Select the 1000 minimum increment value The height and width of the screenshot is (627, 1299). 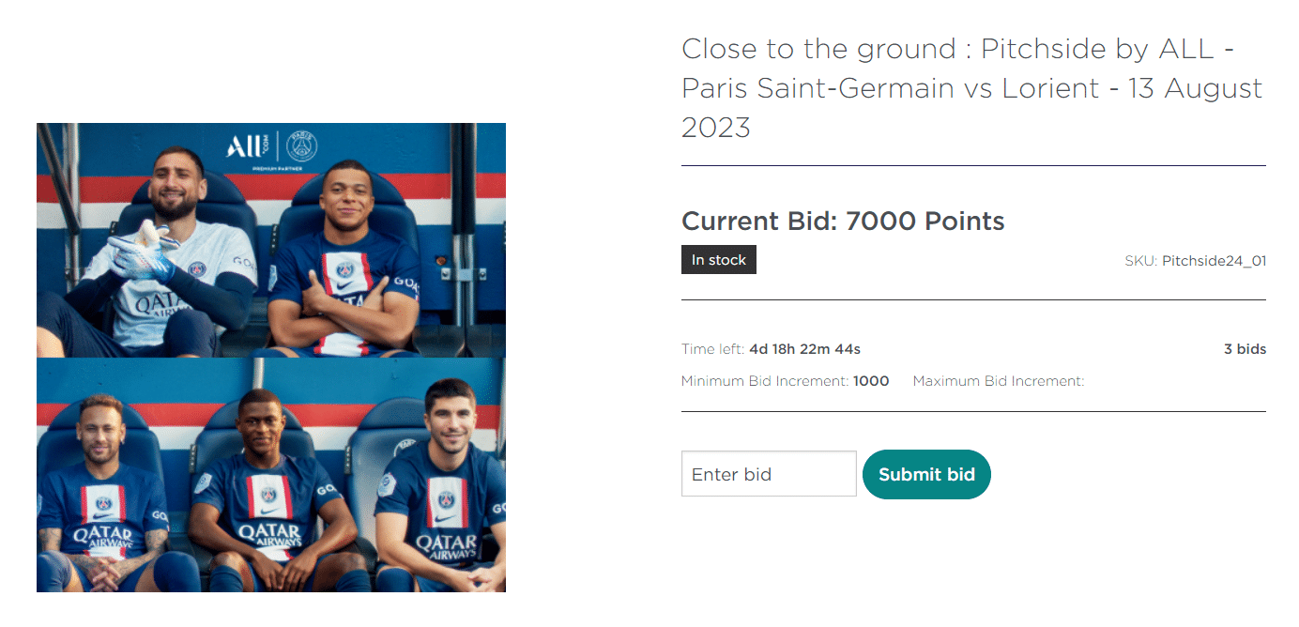point(871,381)
